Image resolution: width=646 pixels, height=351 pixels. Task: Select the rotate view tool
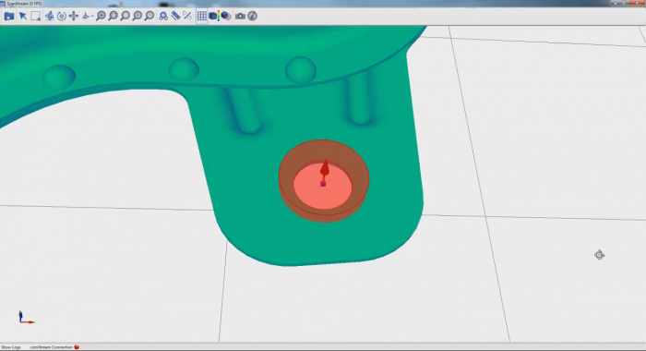[x=62, y=16]
